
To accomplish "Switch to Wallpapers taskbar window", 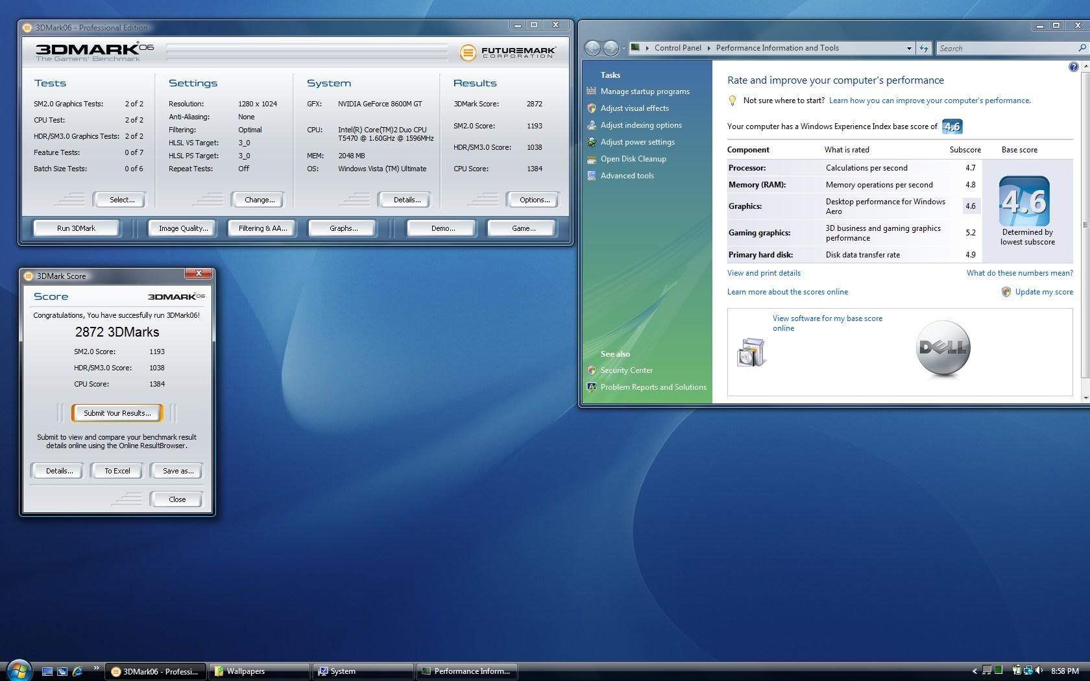I will 258,671.
